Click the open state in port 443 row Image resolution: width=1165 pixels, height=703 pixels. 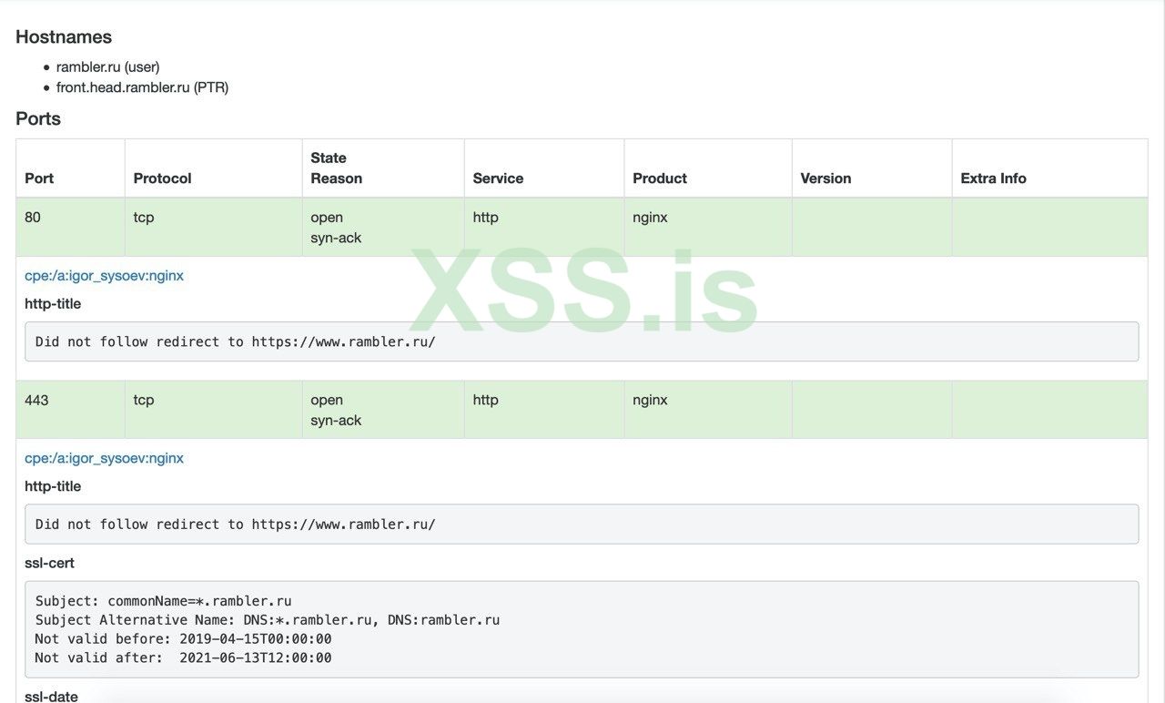[327, 400]
